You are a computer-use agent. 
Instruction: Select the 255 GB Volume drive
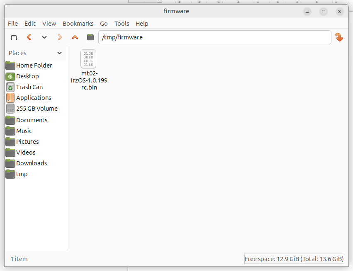37,109
